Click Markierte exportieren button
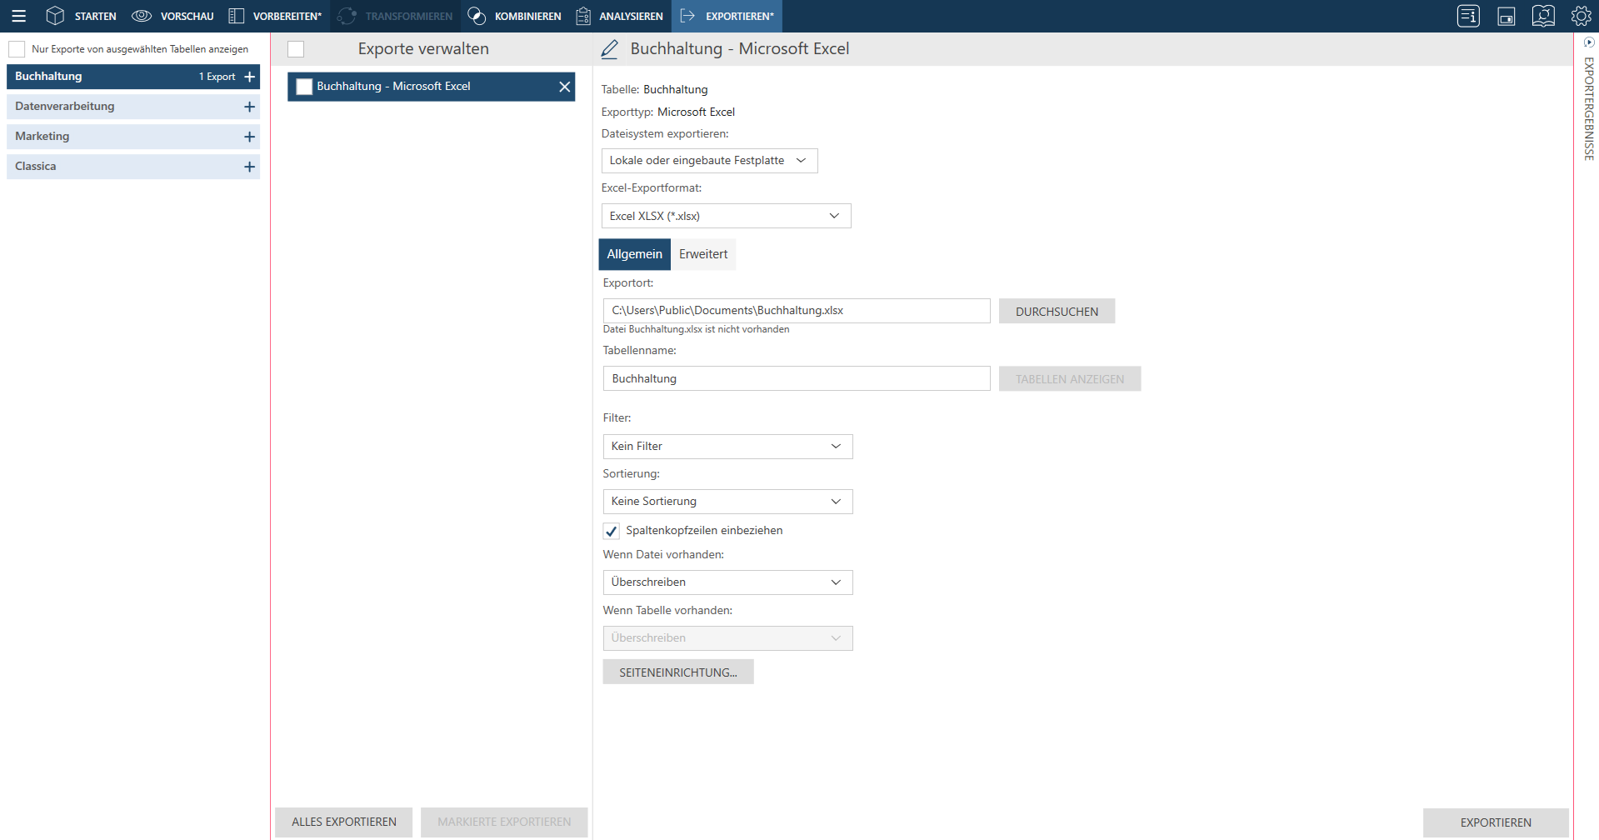 [504, 822]
